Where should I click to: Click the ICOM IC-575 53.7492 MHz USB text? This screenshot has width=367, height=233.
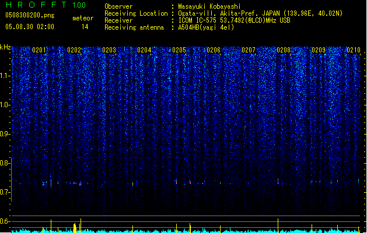(235, 20)
